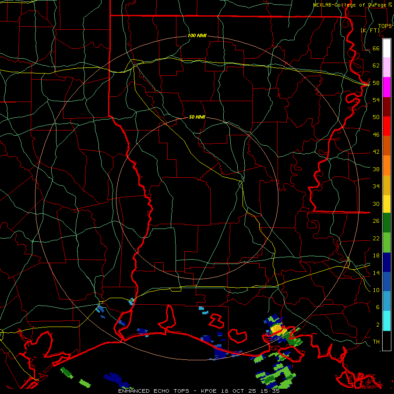Image resolution: width=394 pixels, height=394 pixels.
Task: Click the TOPS legend title
Action: [385, 26]
